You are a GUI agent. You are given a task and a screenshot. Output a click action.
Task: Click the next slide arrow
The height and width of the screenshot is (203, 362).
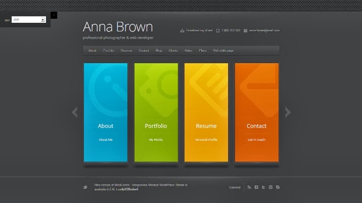pyautogui.click(x=288, y=112)
